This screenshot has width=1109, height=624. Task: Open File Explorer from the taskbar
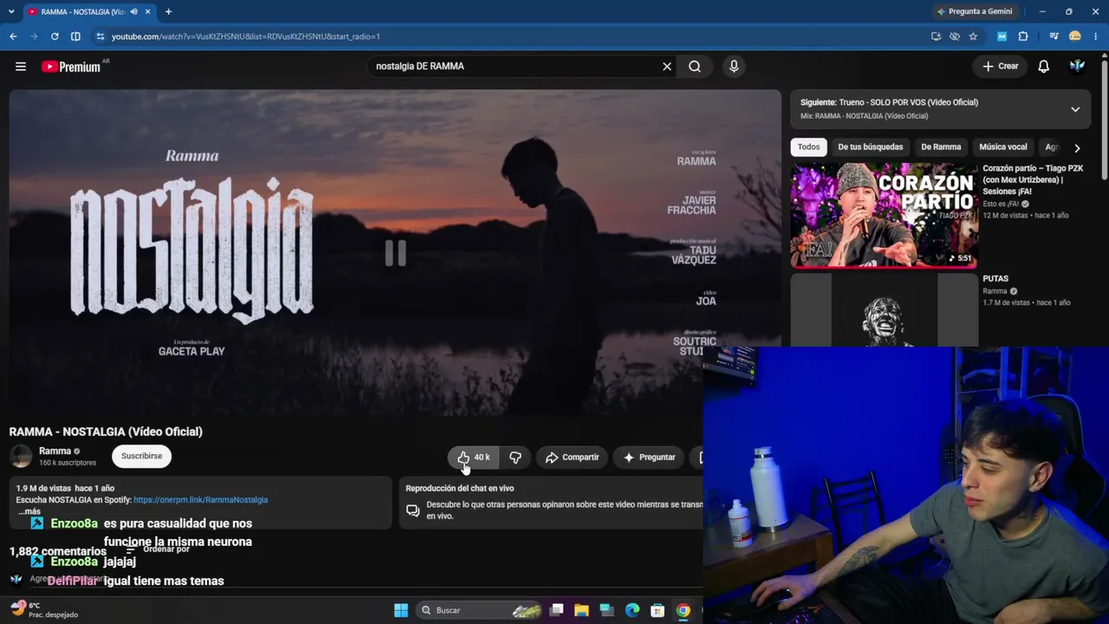pyautogui.click(x=581, y=610)
